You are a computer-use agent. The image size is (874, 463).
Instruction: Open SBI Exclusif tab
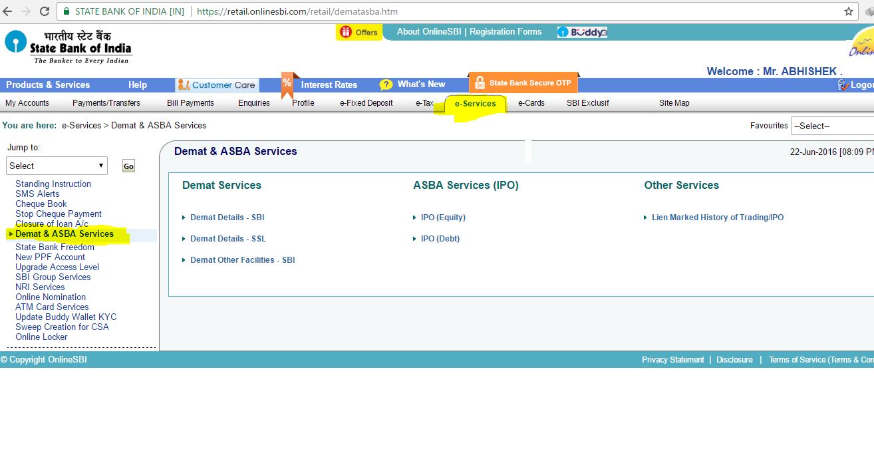[588, 103]
